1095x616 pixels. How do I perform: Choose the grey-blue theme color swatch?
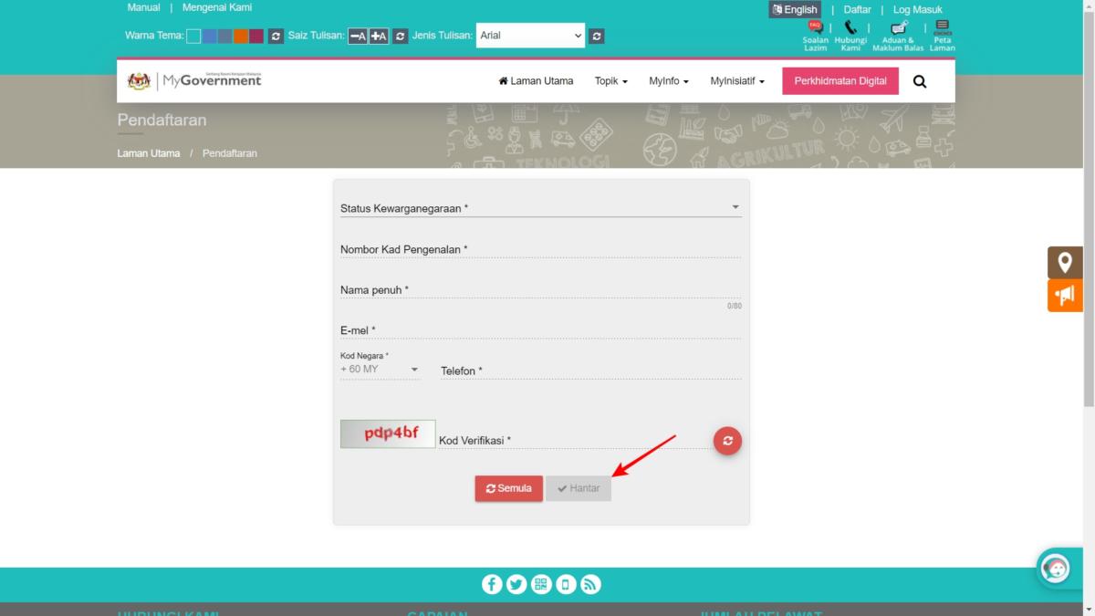pyautogui.click(x=224, y=37)
